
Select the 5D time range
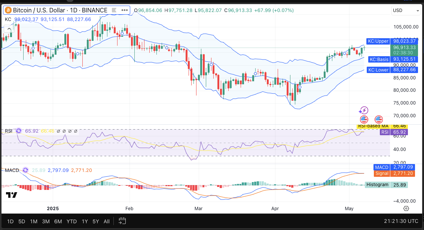click(x=22, y=221)
